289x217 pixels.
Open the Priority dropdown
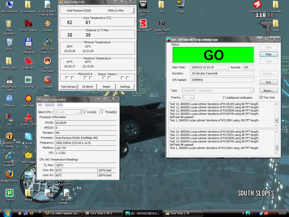click(188, 97)
